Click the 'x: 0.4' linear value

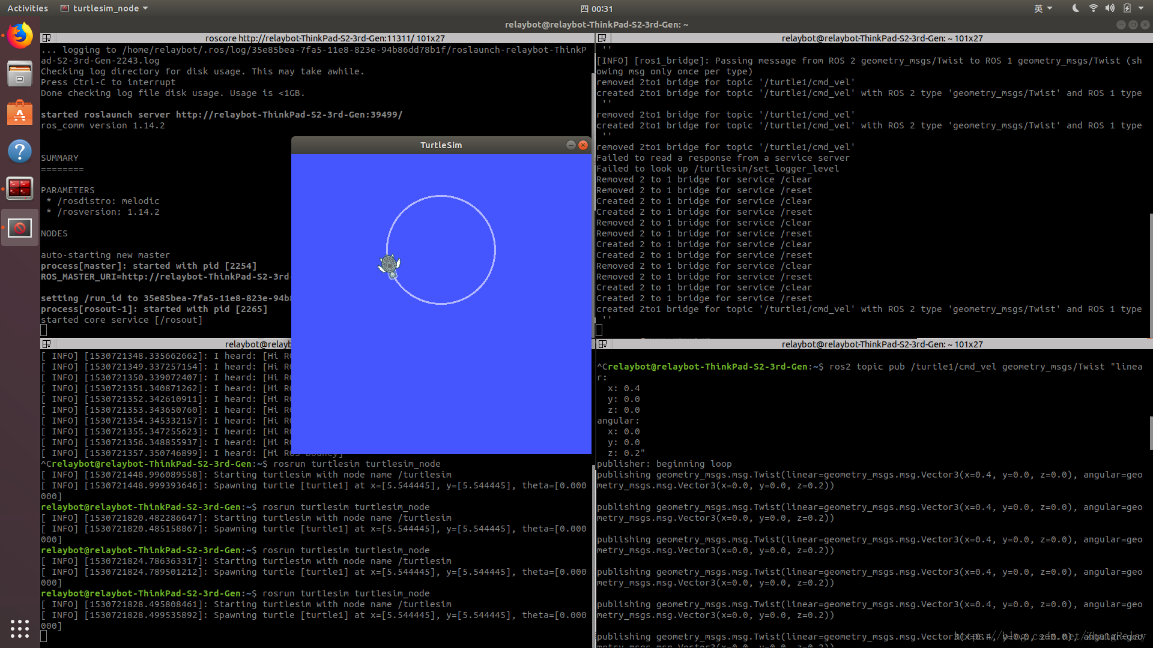pos(624,388)
